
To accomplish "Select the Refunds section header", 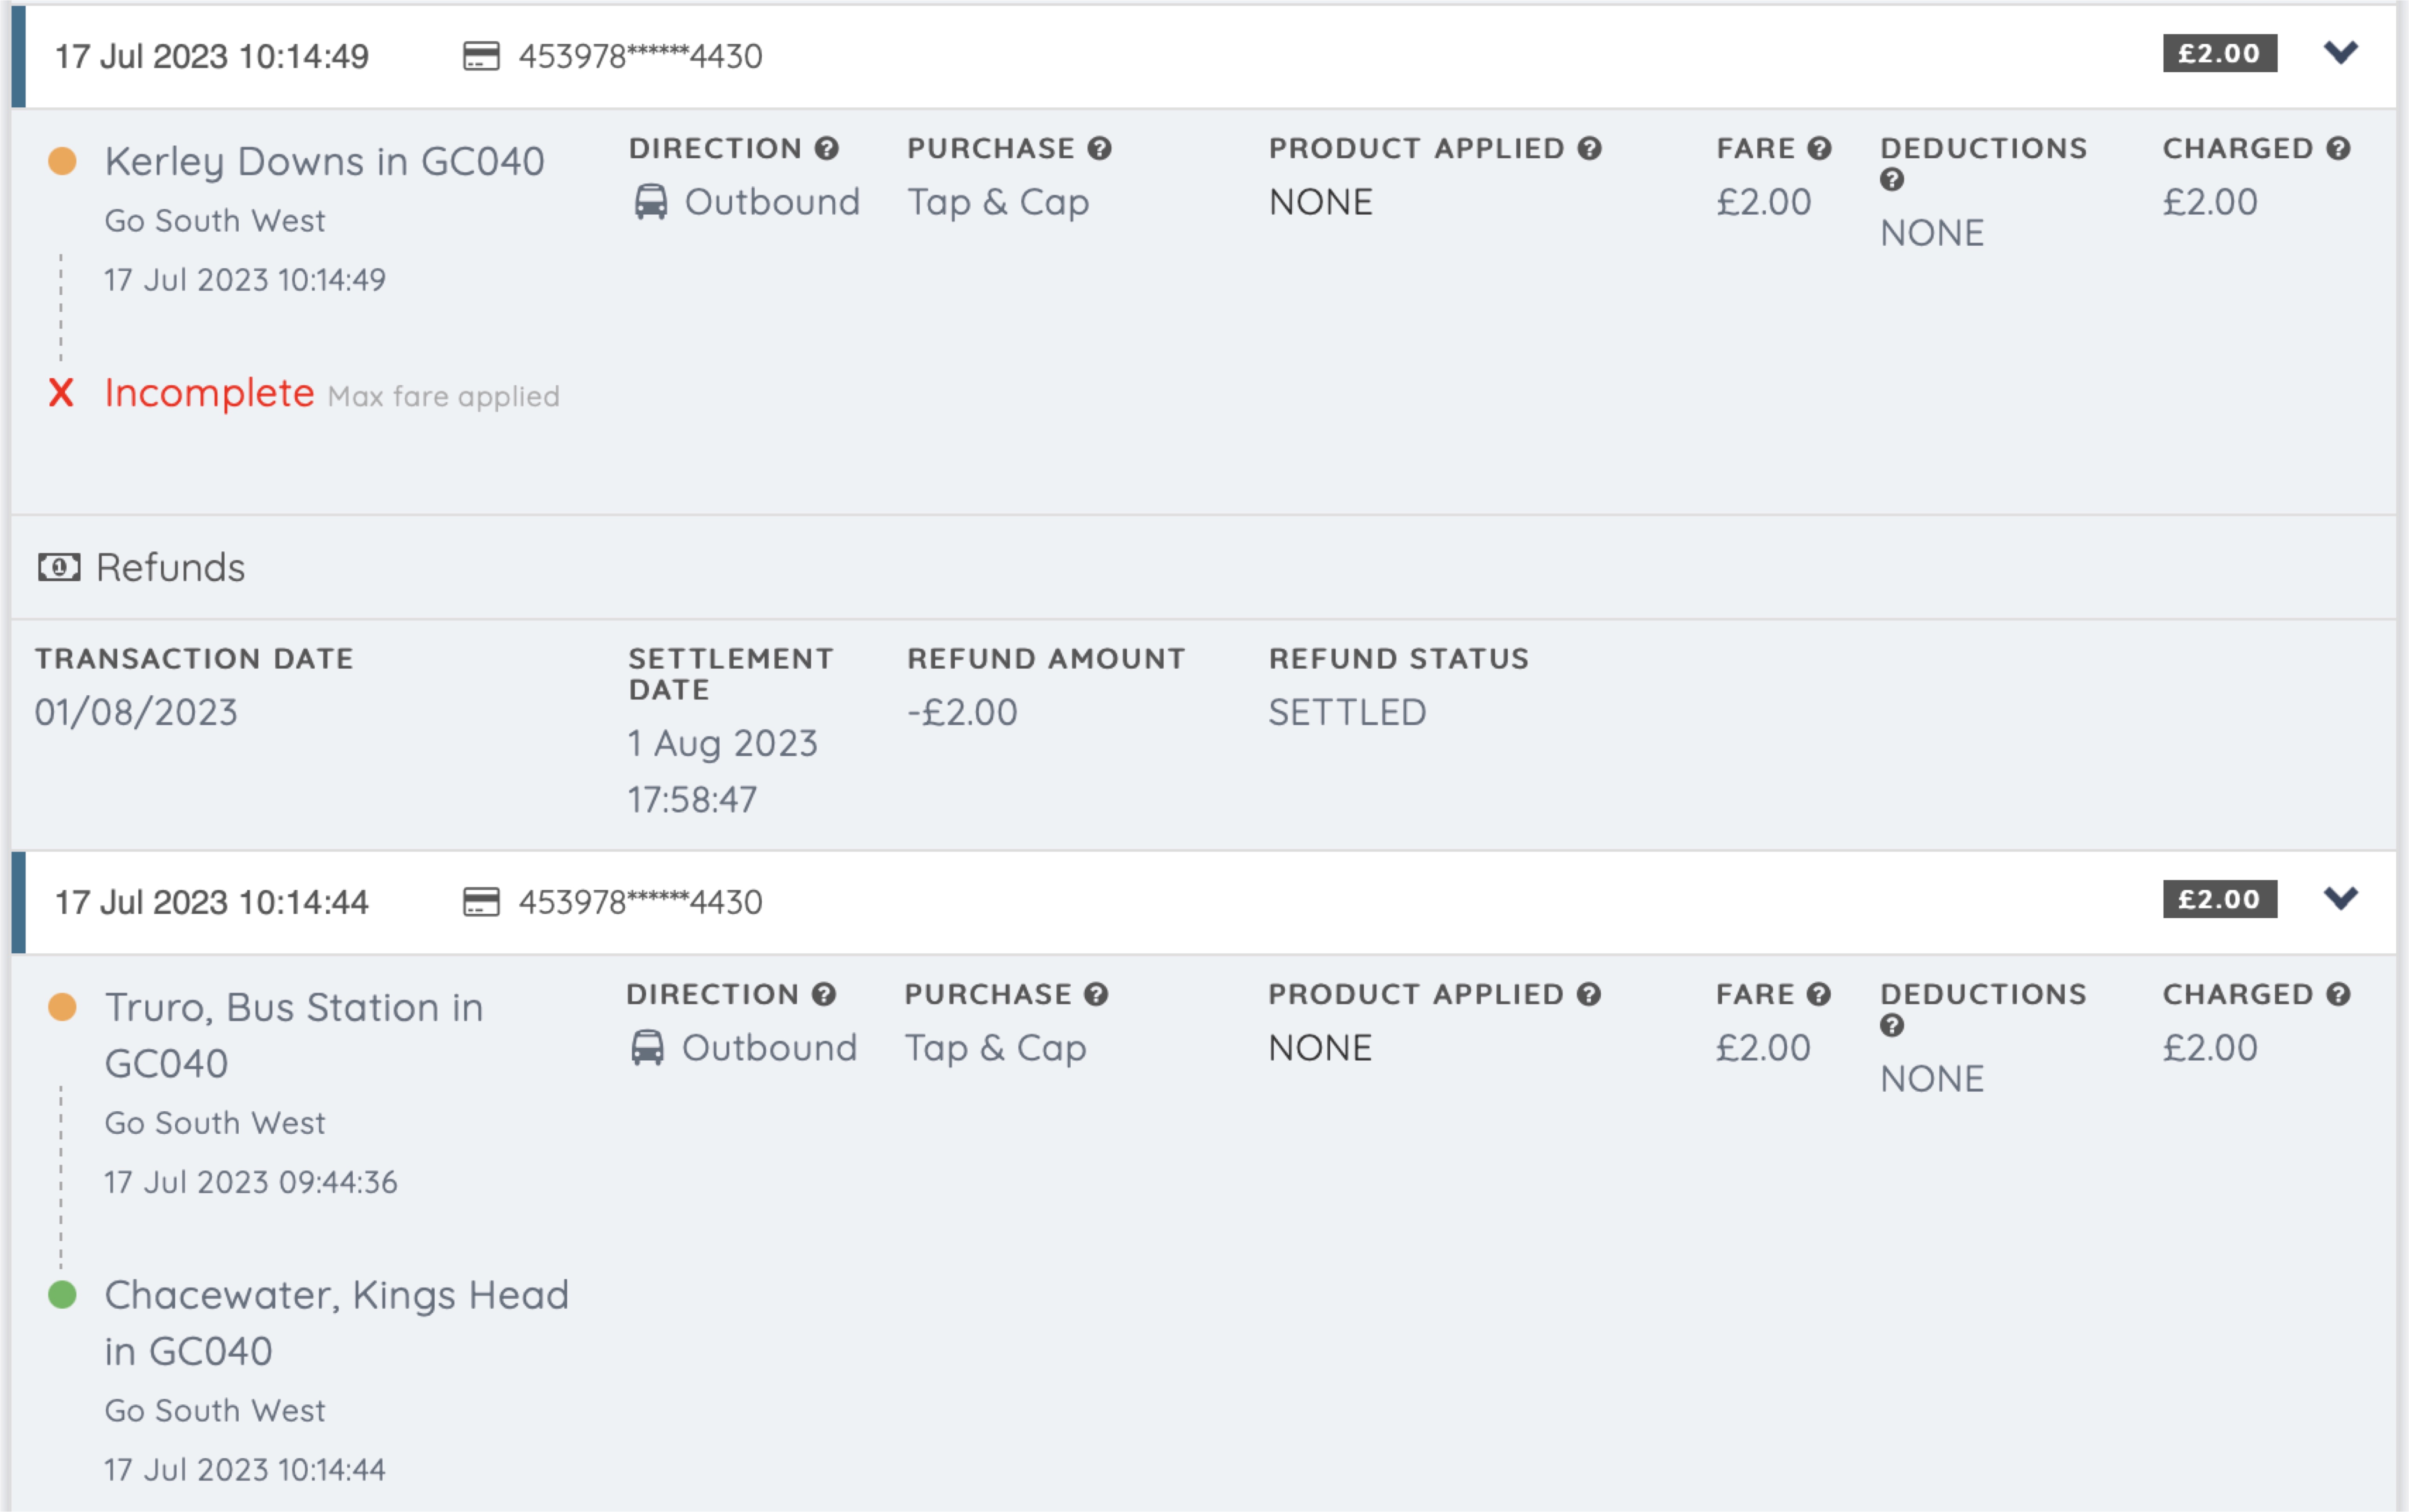I will (168, 567).
